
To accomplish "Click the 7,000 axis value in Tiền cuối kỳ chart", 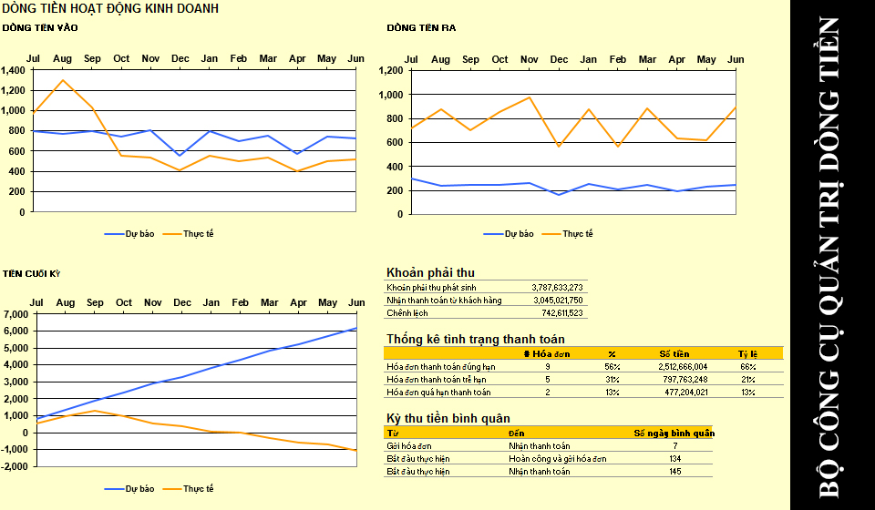I will 15,314.
